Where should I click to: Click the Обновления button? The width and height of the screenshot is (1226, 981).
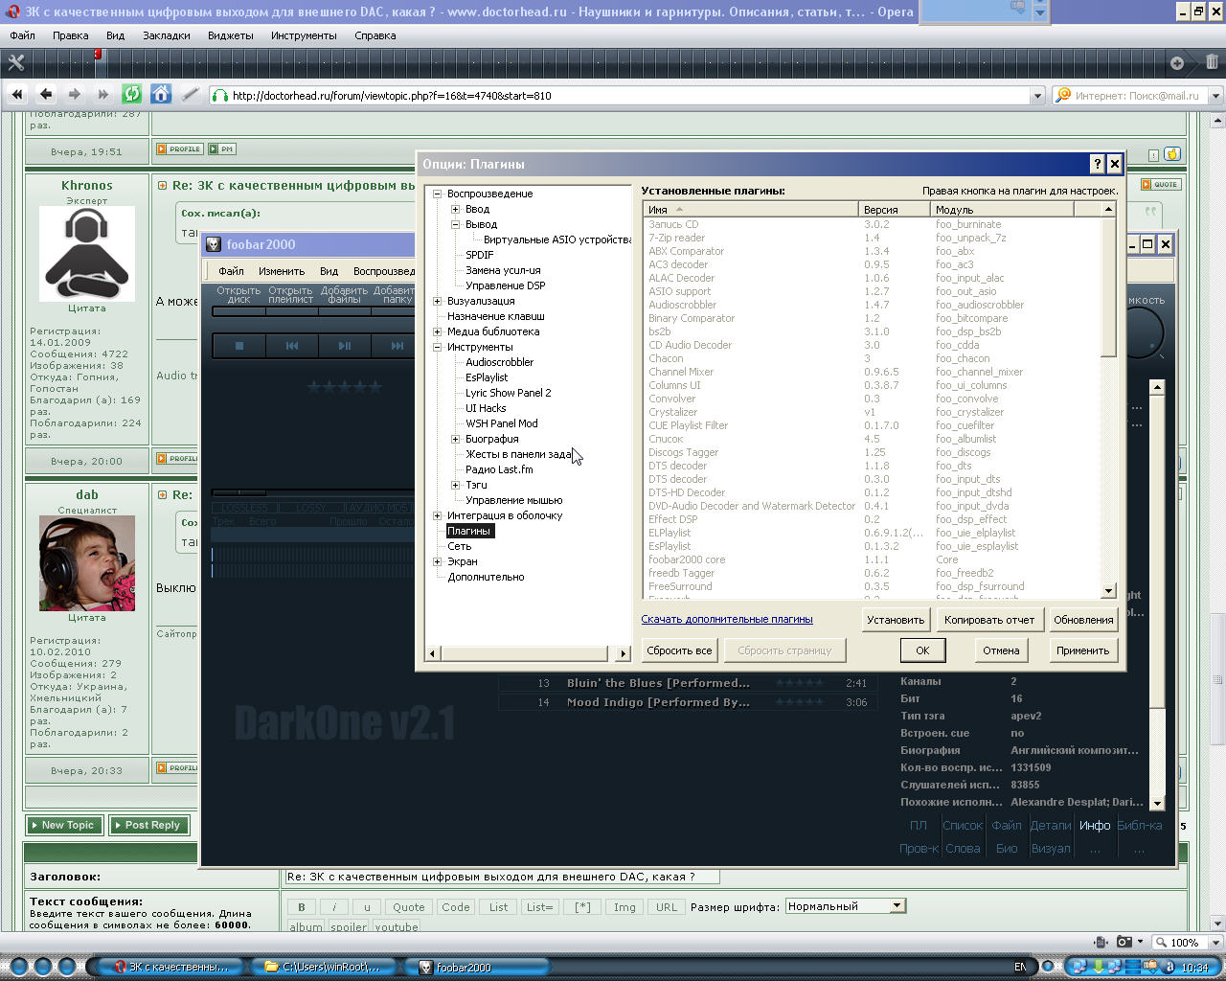pos(1083,620)
